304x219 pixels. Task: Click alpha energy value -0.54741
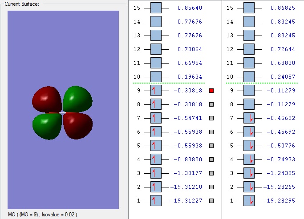point(188,118)
